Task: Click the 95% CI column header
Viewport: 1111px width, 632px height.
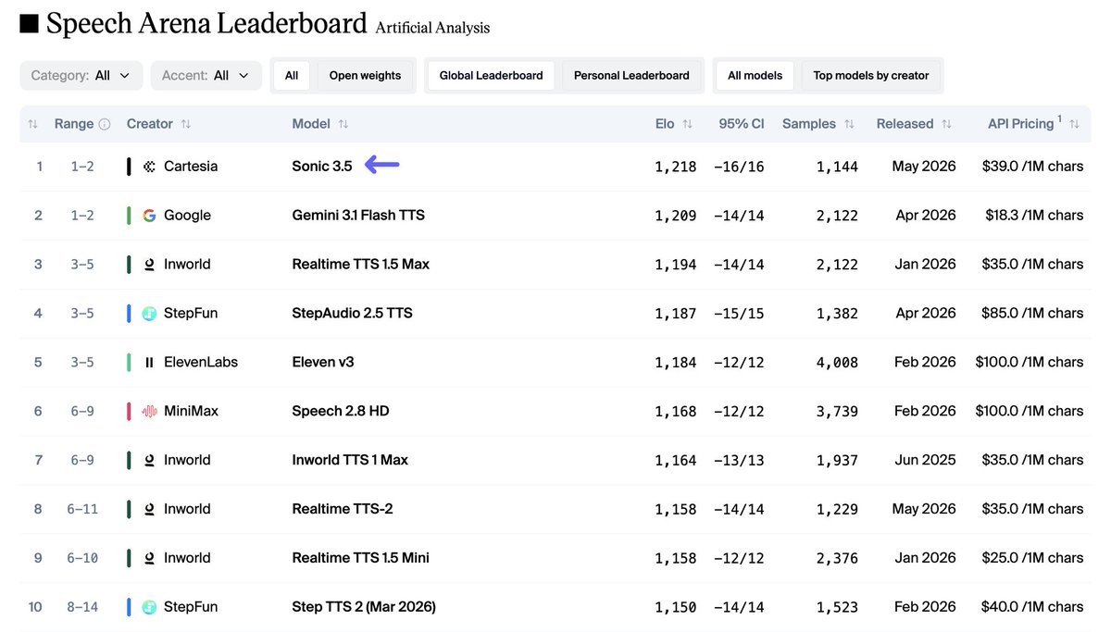Action: coord(741,124)
